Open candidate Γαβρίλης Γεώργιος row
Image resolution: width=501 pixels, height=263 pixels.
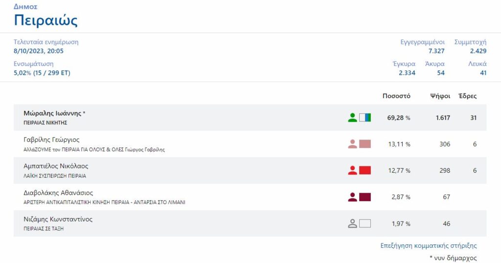coord(51,140)
